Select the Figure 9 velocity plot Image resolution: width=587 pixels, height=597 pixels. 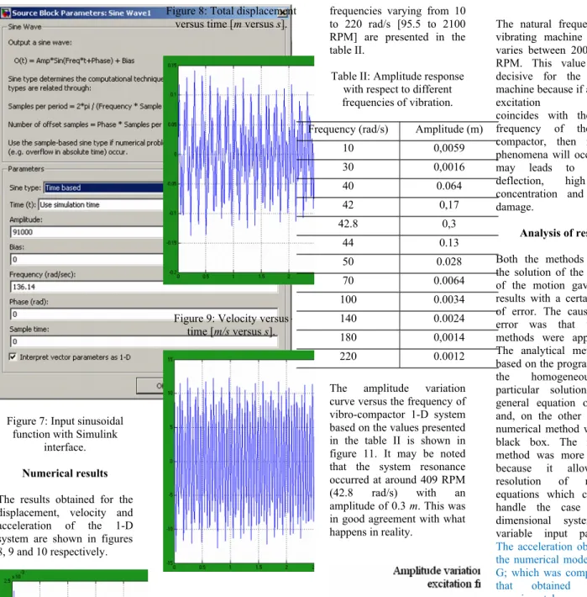pyautogui.click(x=238, y=461)
